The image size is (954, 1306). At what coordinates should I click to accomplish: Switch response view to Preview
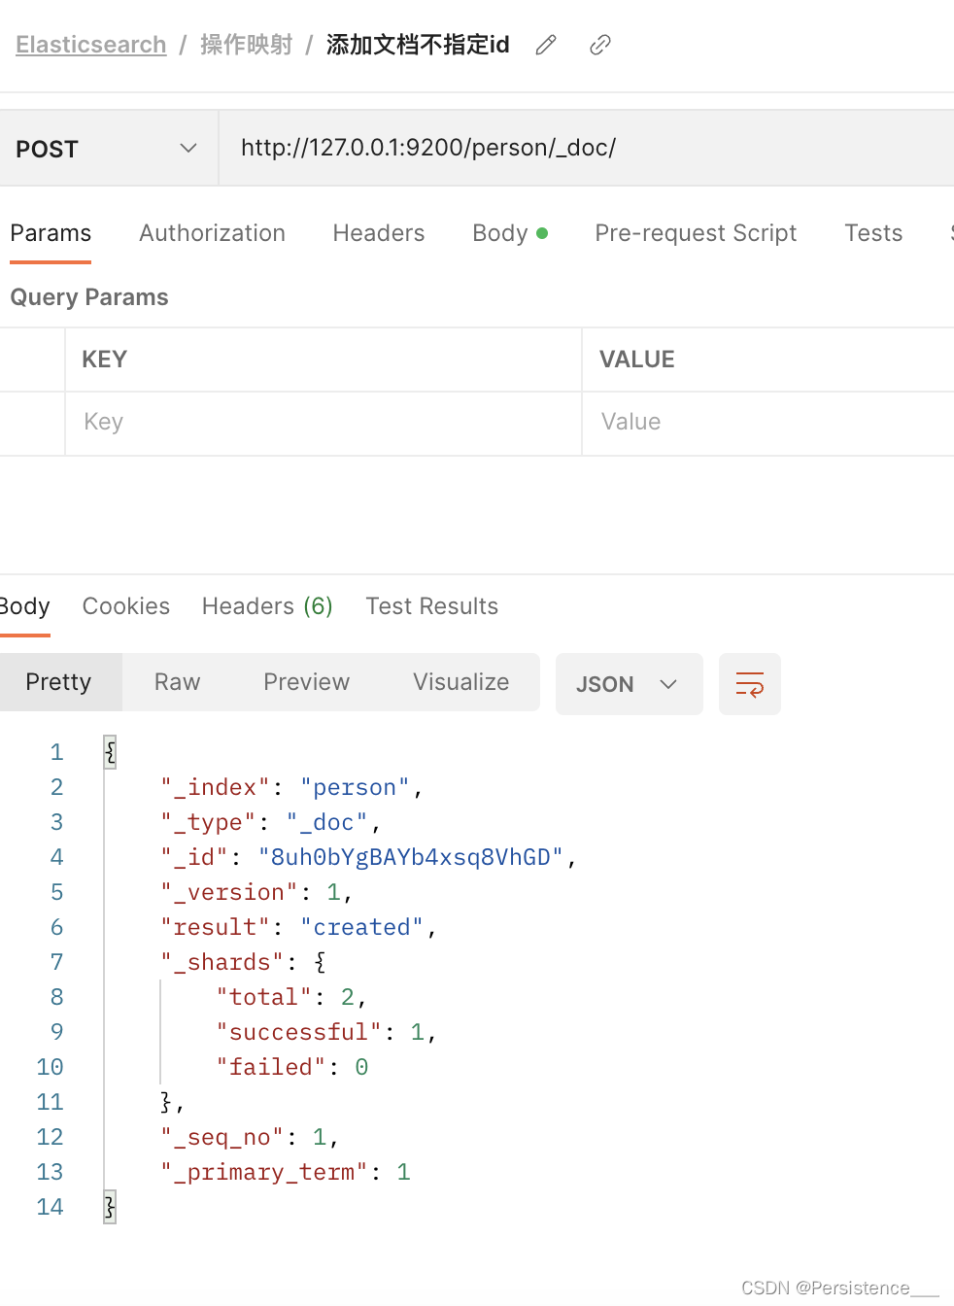click(306, 682)
